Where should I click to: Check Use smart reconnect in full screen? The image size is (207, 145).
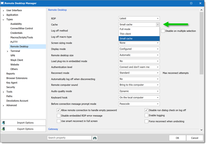[59, 121]
